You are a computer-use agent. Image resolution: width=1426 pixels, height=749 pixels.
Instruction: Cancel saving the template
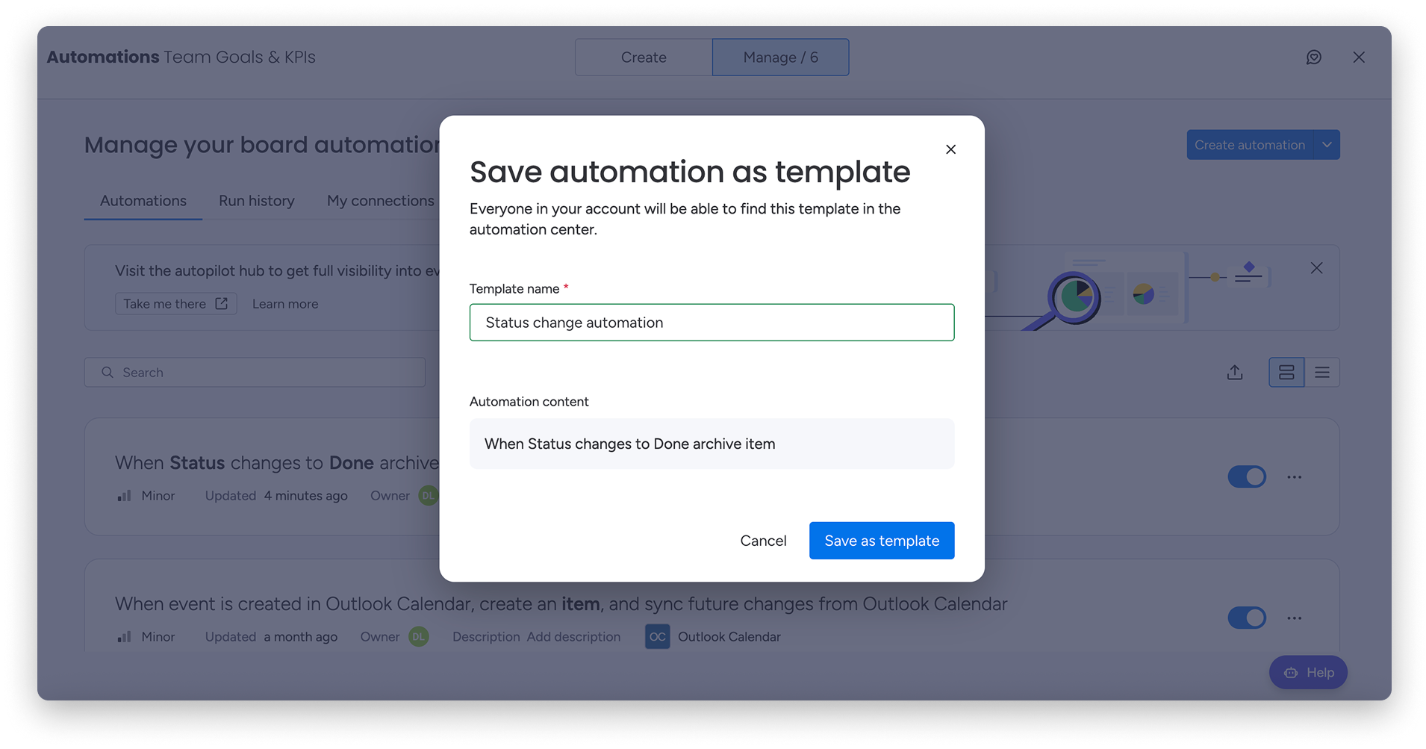(763, 541)
